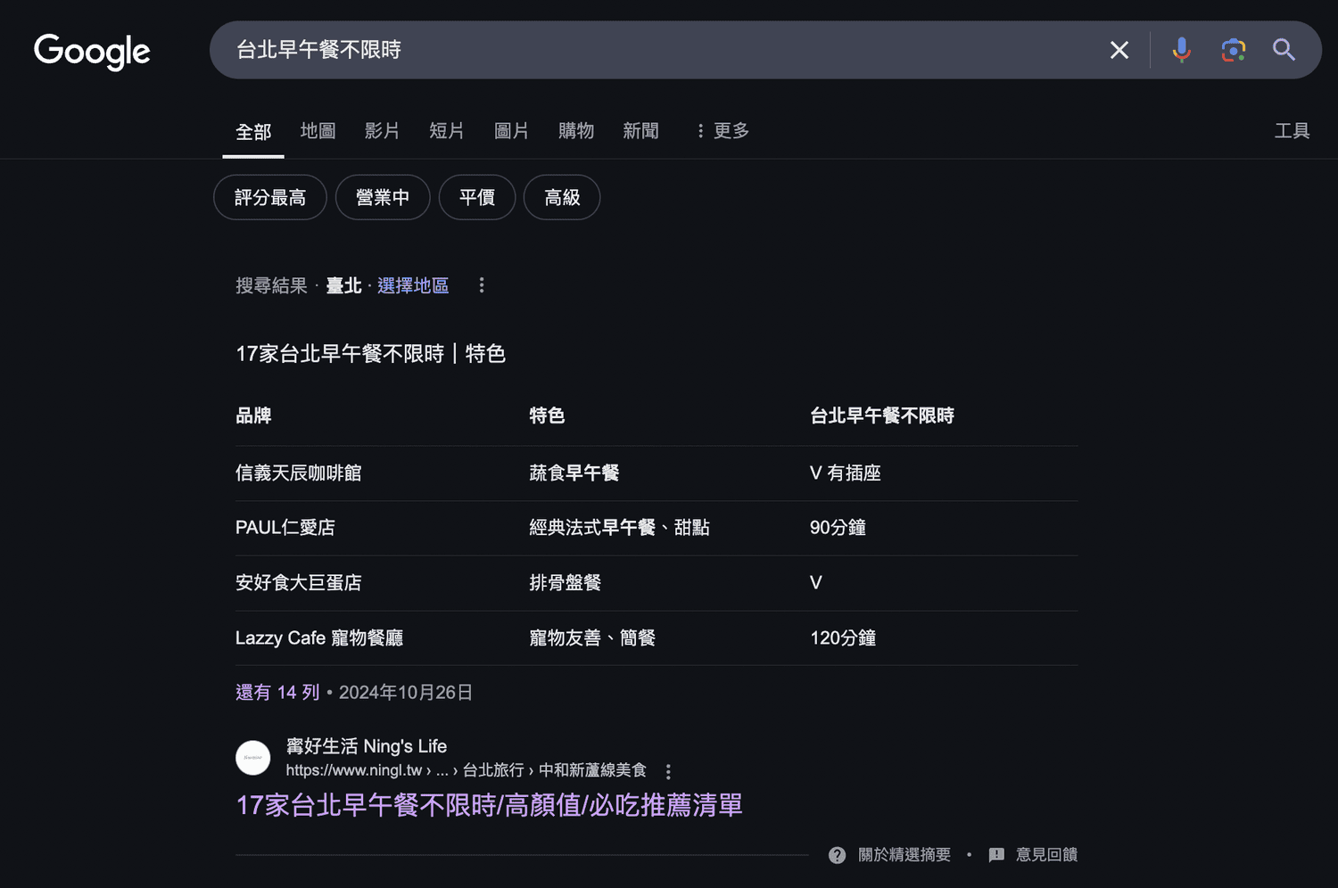1338x888 pixels.
Task: Click the snippet heading 17家台北早午餐不限時｜特色
Action: click(x=370, y=354)
